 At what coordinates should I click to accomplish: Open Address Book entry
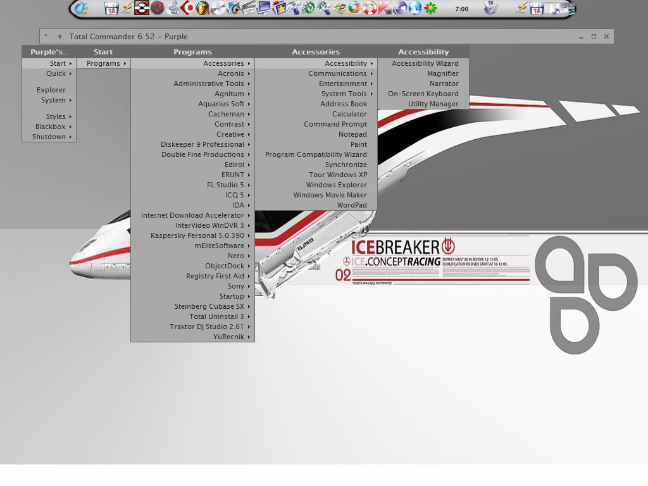point(316,104)
